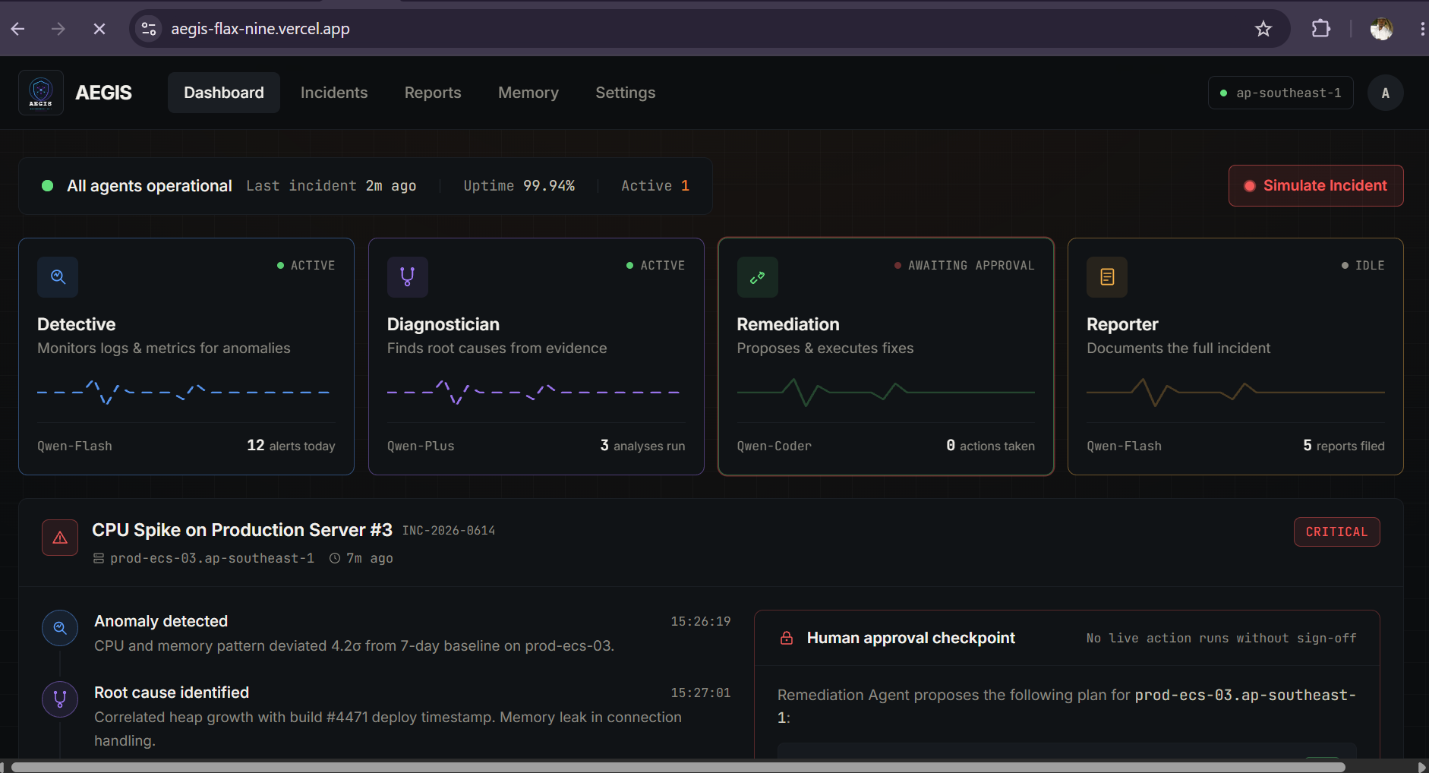Click 'No live action runs without sign-off'
Image resolution: width=1429 pixels, height=773 pixels.
pyautogui.click(x=1221, y=639)
